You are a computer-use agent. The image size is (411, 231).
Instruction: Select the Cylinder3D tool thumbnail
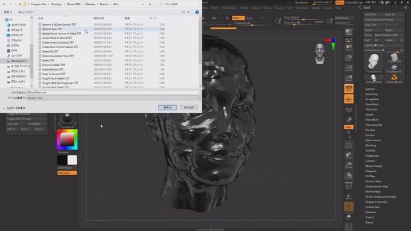coord(394,58)
